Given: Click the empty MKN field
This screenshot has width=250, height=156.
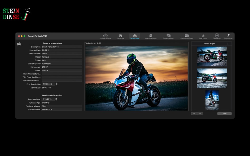Looking at the screenshot, I should (x=62, y=74).
